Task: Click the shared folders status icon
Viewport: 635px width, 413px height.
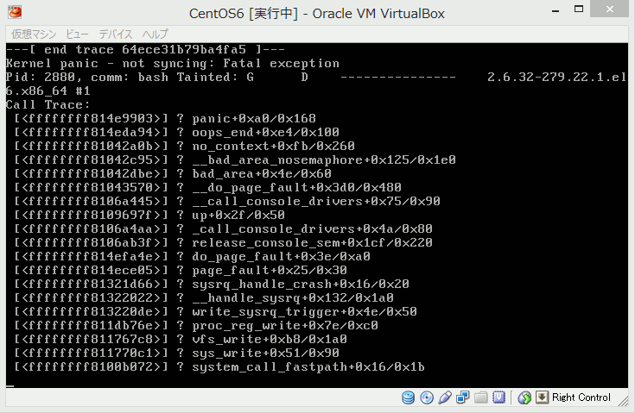Action: (x=481, y=397)
